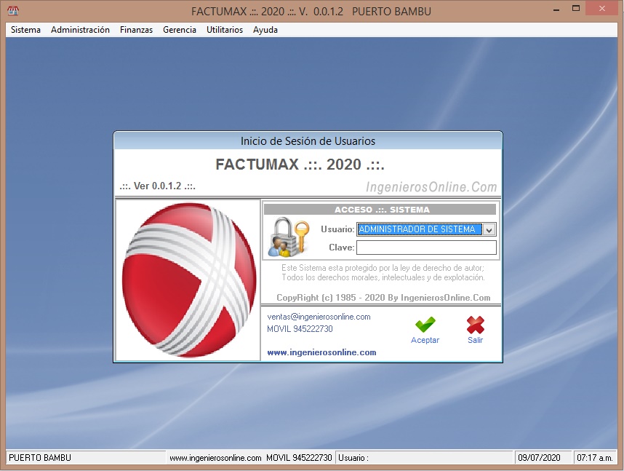Click the Inicio de Sesión de Usuarios title
624x471 pixels.
(308, 141)
